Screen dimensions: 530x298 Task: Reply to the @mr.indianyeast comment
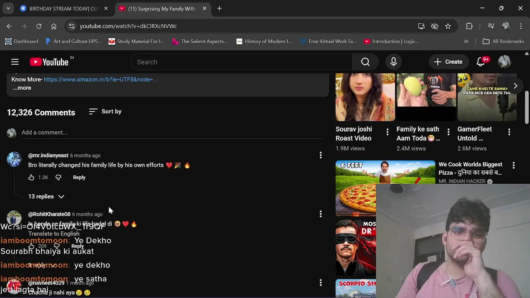click(x=79, y=177)
